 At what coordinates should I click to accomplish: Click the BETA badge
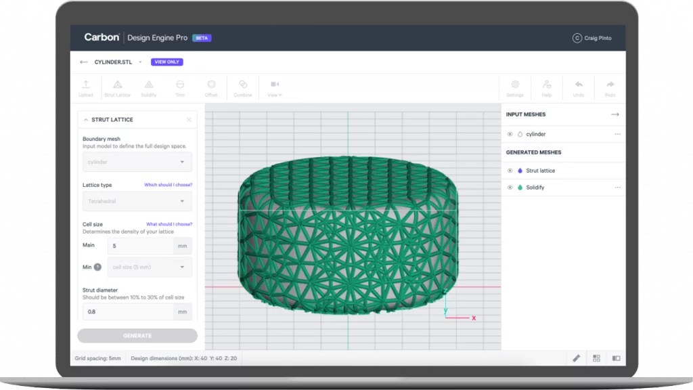[x=202, y=38]
